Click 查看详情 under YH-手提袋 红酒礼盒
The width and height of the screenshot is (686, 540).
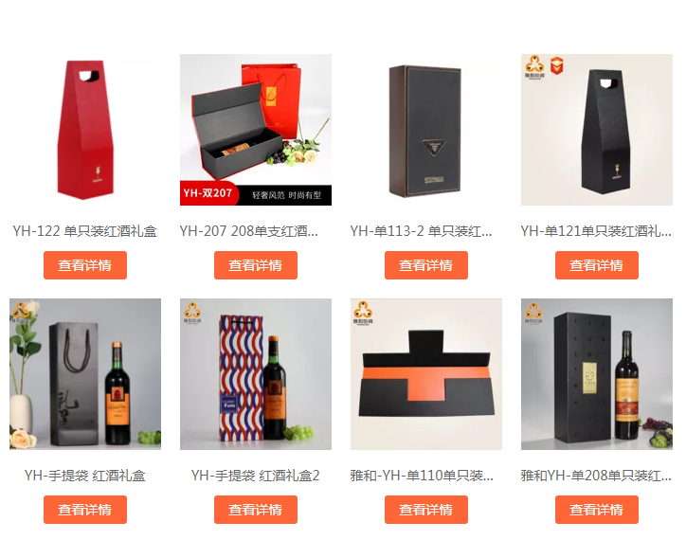(x=85, y=510)
